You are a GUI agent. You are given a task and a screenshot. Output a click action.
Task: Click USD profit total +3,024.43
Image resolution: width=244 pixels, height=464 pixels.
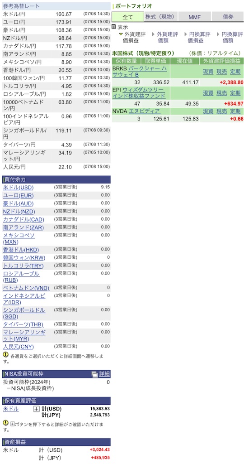100,450
